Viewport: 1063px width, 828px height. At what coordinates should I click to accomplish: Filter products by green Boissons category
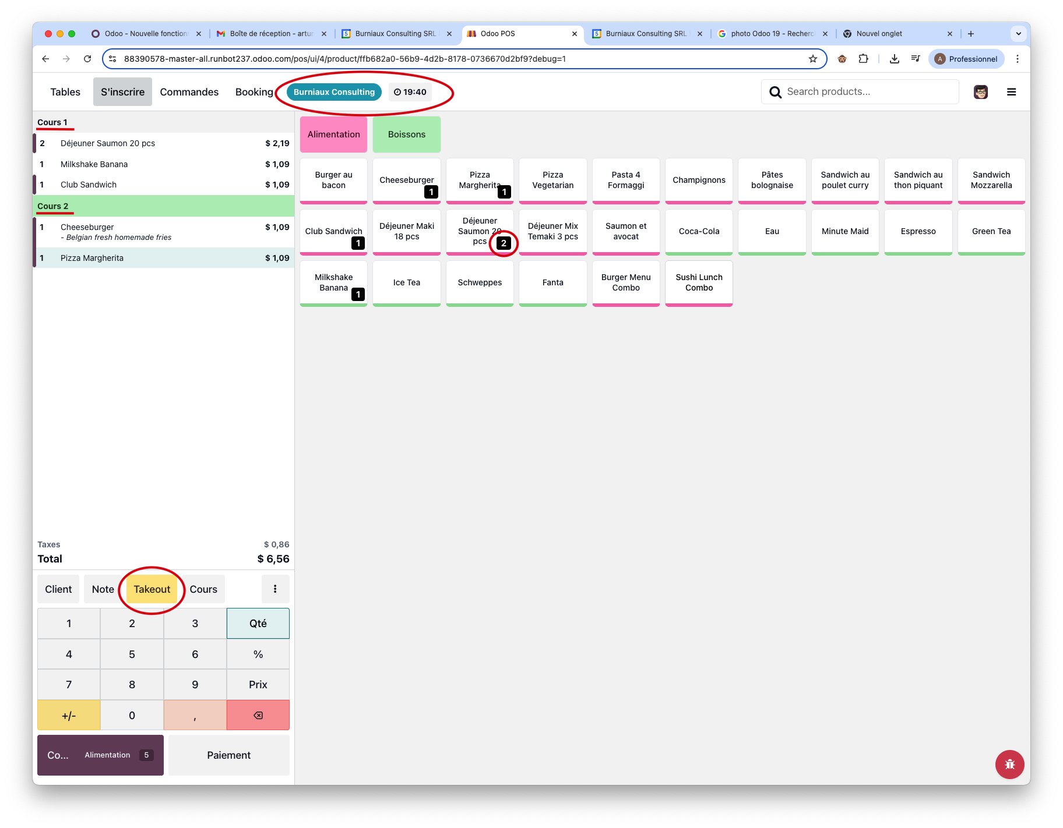406,135
